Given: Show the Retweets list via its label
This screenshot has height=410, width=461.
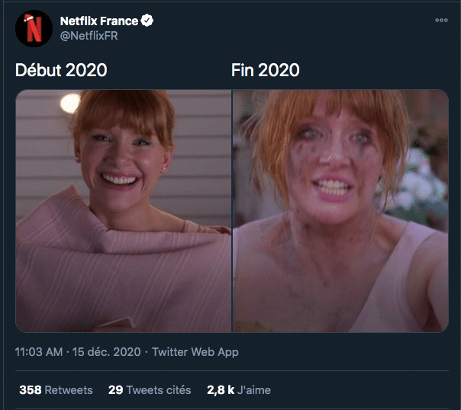Looking at the screenshot, I should 69,390.
